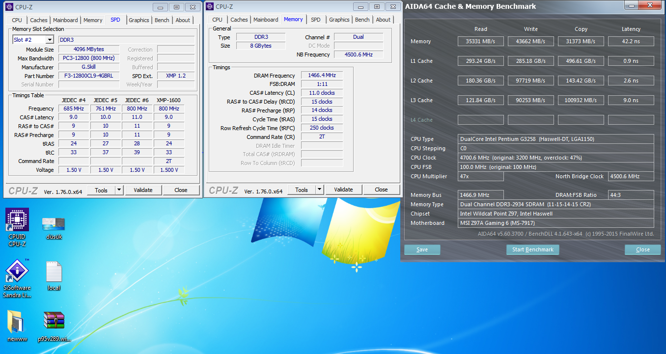The width and height of the screenshot is (666, 354).
Task: Click Start Benchmark in AIDA64
Action: [x=533, y=249]
